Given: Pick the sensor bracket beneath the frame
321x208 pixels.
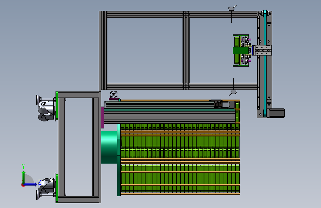Looking at the screenshot, I should pos(233,92).
